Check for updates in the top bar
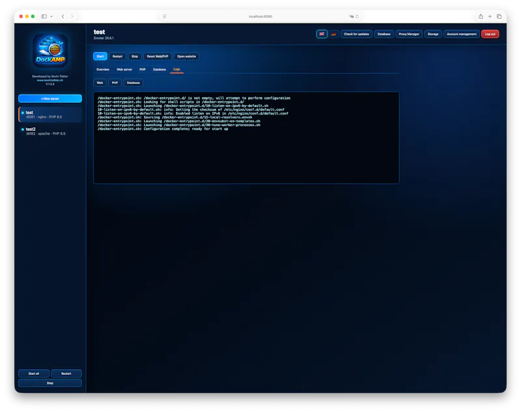Screen dimensions: 521x412 click(356, 34)
